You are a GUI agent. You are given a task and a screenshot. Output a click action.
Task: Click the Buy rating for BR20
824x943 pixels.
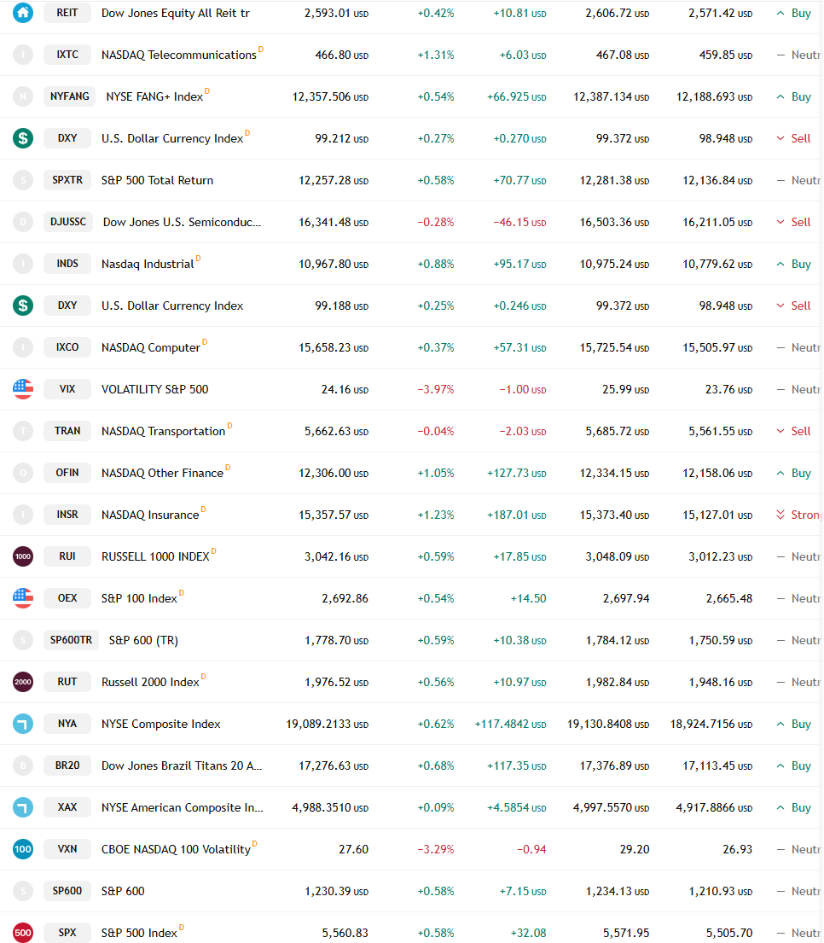(794, 765)
